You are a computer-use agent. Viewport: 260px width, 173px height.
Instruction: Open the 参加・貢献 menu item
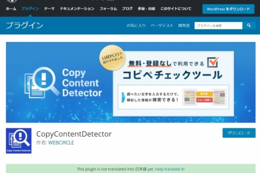pyautogui.click(x=146, y=9)
